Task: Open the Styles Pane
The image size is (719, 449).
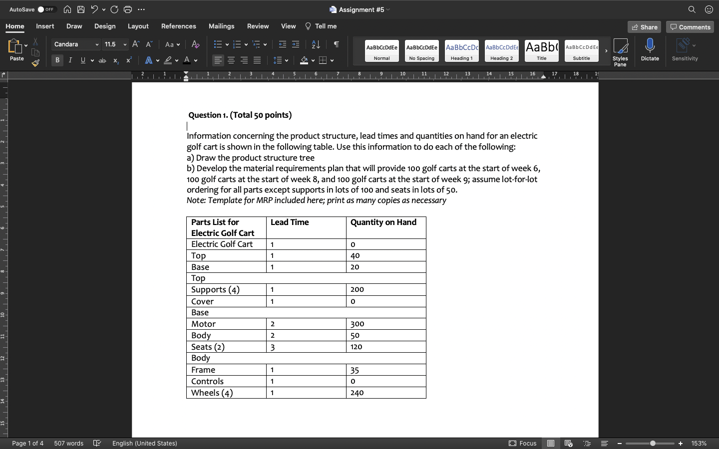Action: pos(620,50)
